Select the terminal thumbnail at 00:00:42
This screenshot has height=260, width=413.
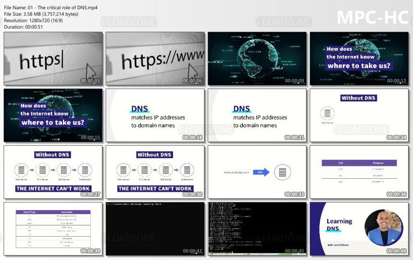(x=155, y=229)
